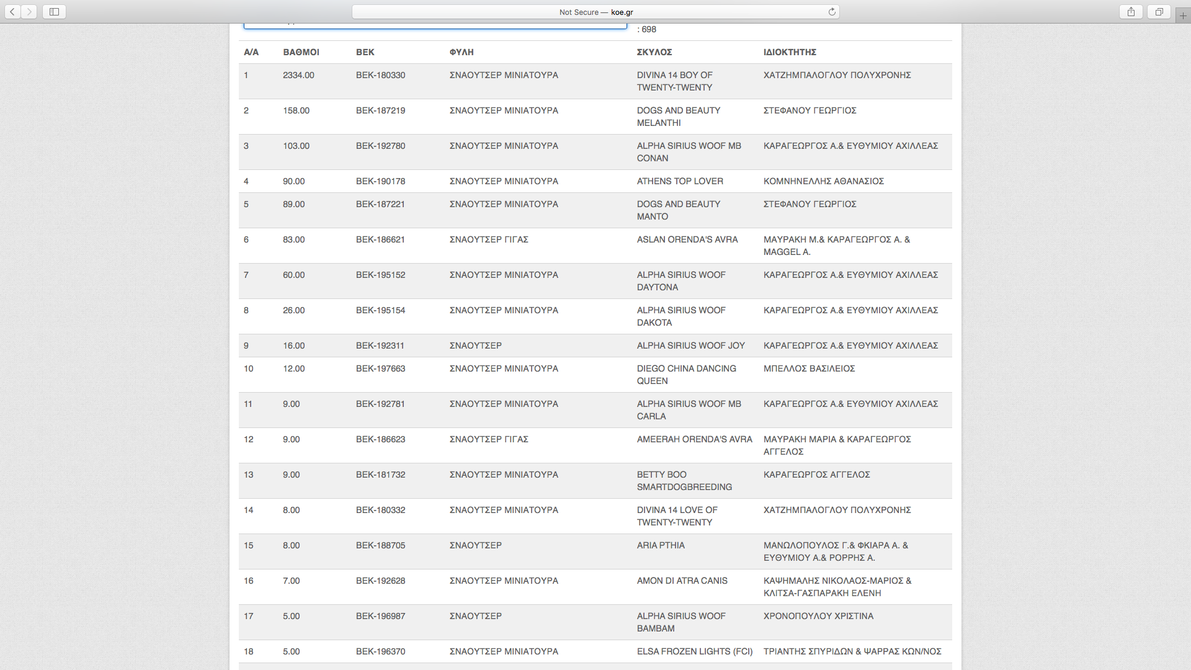The height and width of the screenshot is (670, 1191).
Task: Select dog ASLAN ORENDA'S AVRA
Action: coord(687,239)
